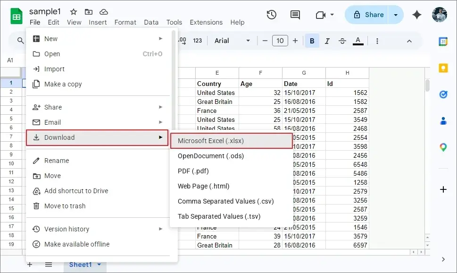457x273 pixels.
Task: Open the Gemini sparkle icon
Action: (x=417, y=15)
